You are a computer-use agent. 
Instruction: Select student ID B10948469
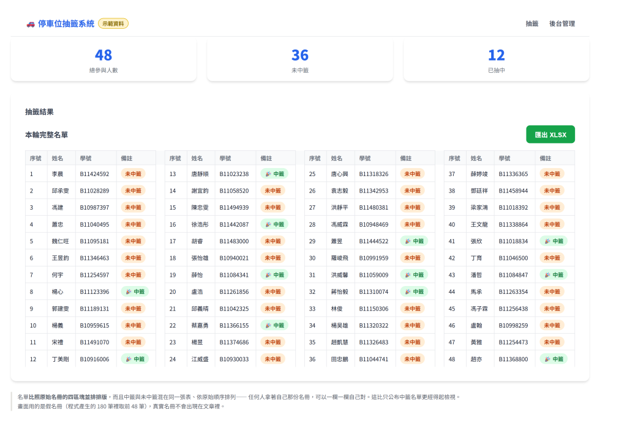(x=374, y=224)
